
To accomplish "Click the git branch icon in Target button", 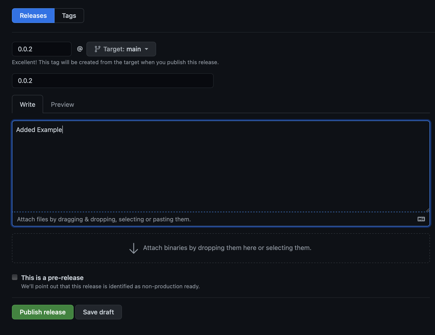I will (x=97, y=49).
